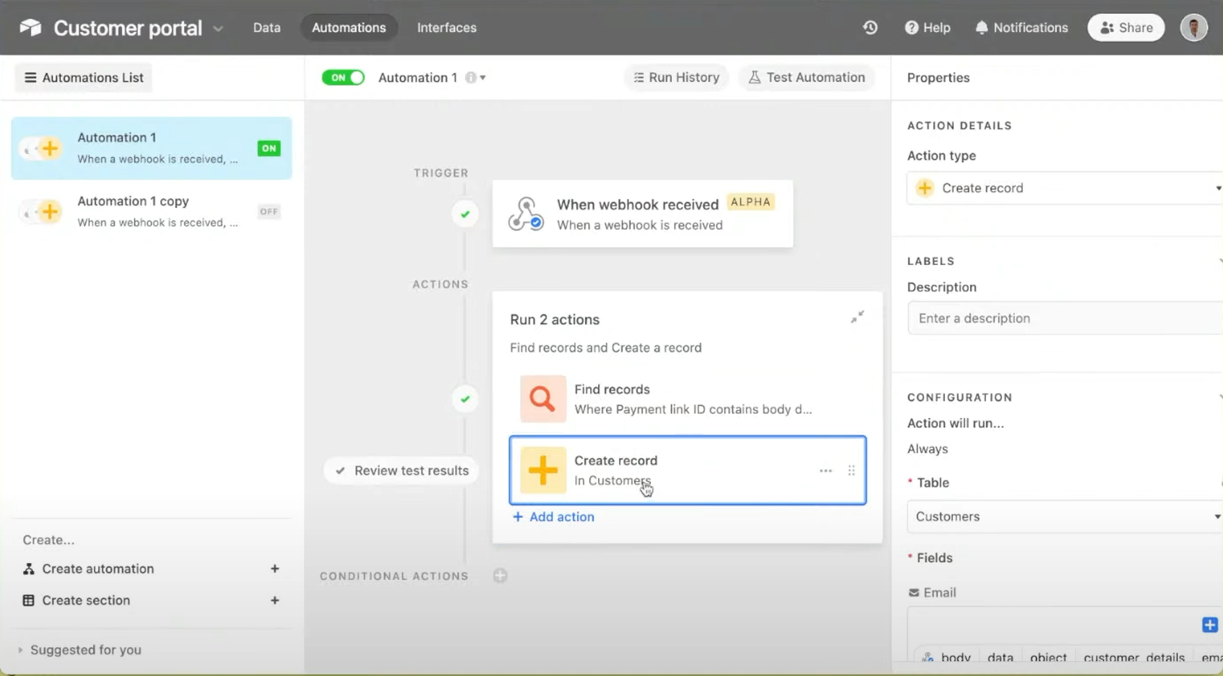The image size is (1223, 676).
Task: Click the Find records magnifying glass icon
Action: (x=542, y=398)
